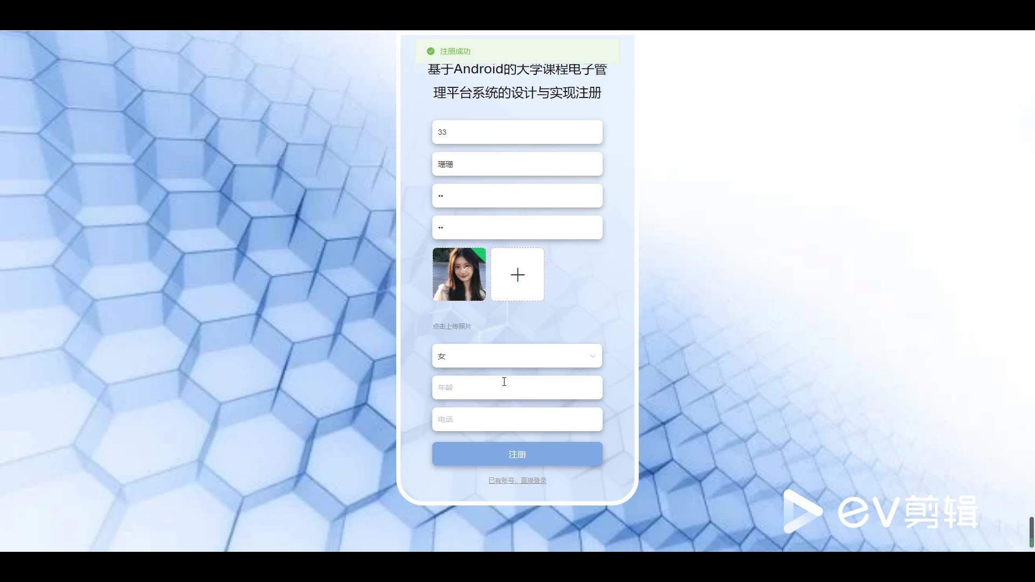This screenshot has width=1035, height=582.
Task: Click the green success check icon
Action: point(431,51)
